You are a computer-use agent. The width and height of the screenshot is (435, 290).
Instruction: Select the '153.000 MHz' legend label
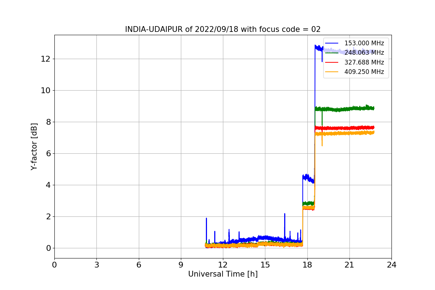[x=364, y=43]
